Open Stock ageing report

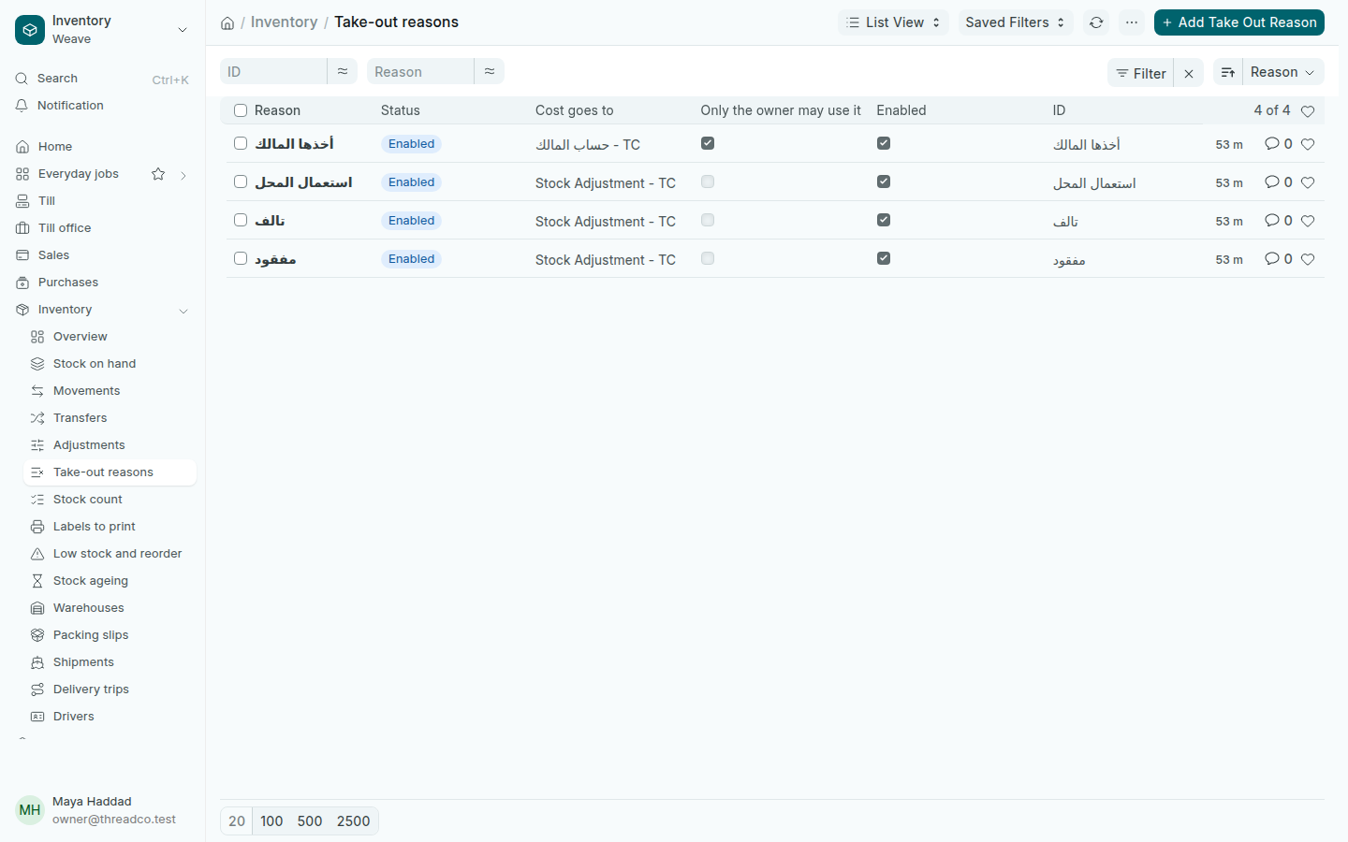pyautogui.click(x=110, y=581)
